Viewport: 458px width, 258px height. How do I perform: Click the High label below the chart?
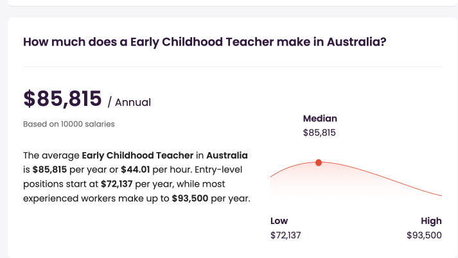[432, 221]
